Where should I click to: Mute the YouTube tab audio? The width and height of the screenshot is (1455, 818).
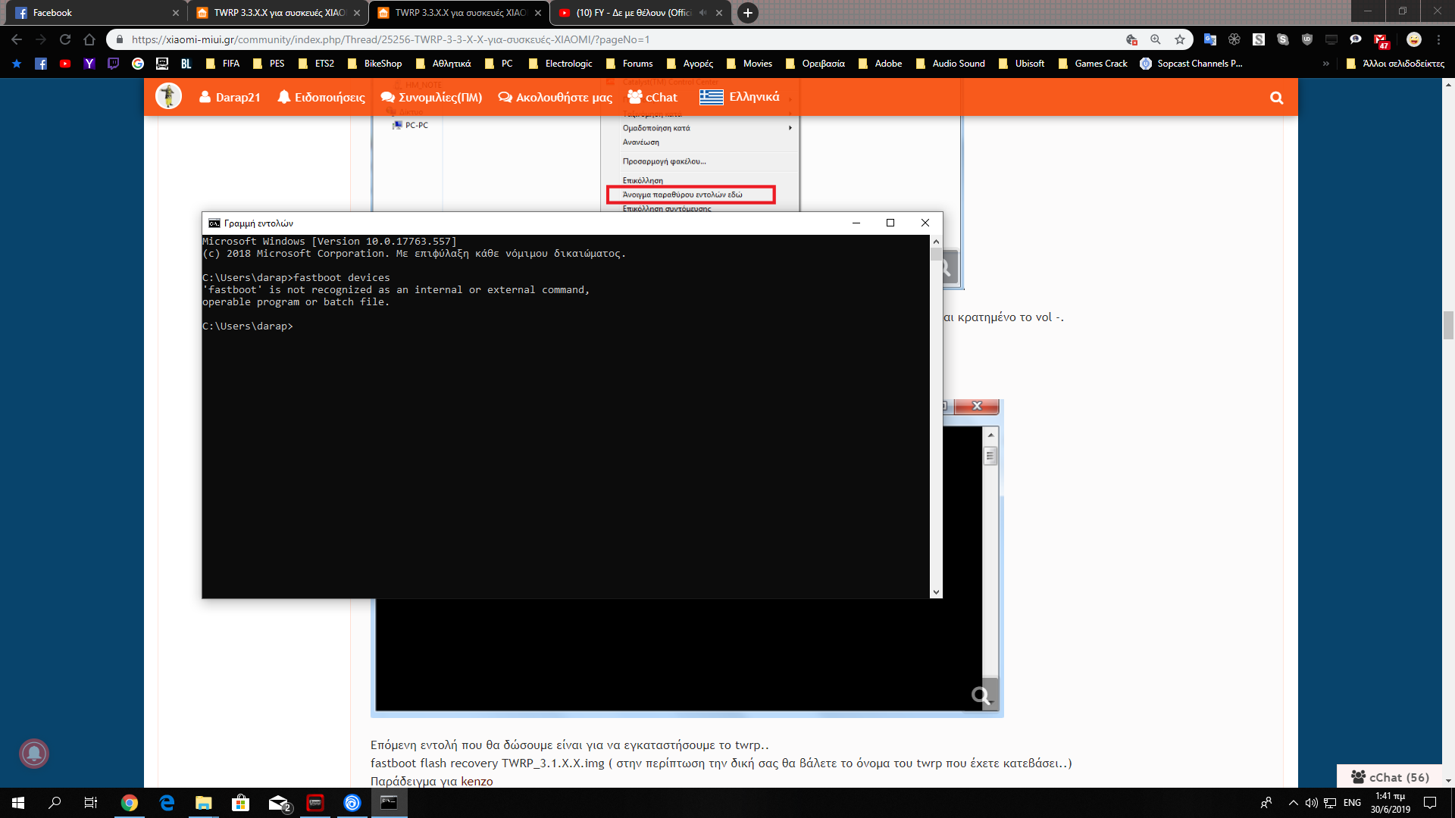coord(702,13)
